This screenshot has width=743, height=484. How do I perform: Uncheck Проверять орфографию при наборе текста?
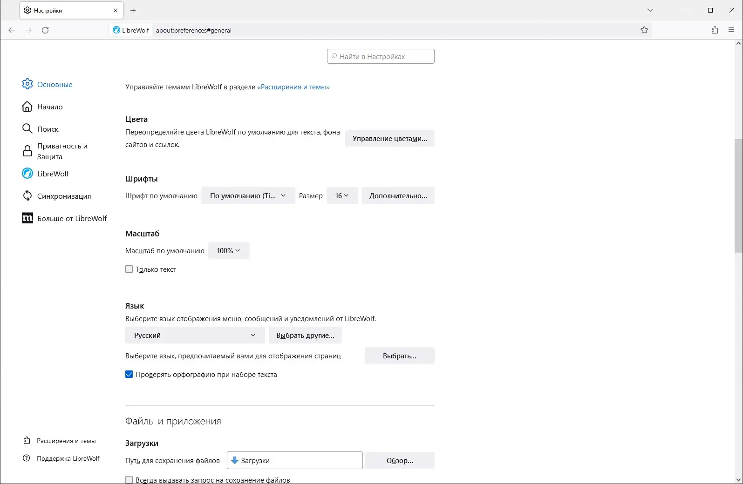coord(129,374)
